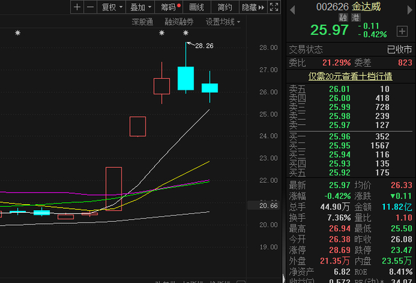Image resolution: width=416 pixels, height=283 pixels.
Task: Click stock title 002626 金达威
Action: (348, 7)
